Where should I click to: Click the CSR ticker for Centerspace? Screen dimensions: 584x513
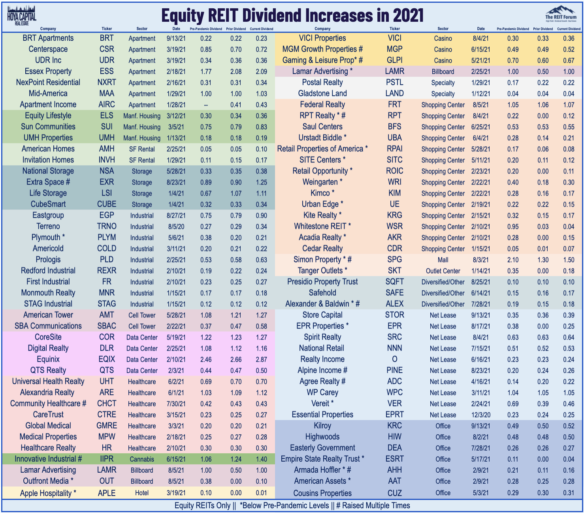107,49
